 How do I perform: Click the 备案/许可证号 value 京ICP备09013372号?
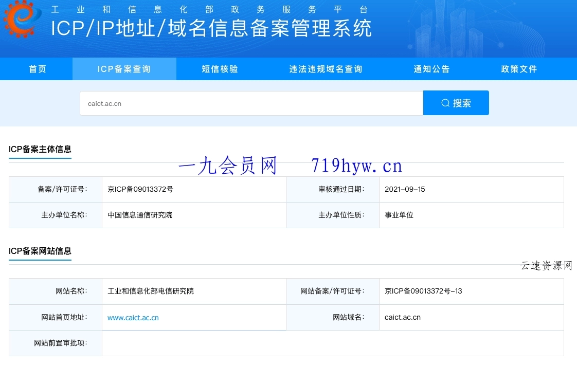140,189
